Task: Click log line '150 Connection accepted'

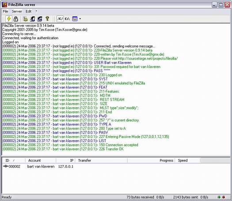Action: point(70,145)
